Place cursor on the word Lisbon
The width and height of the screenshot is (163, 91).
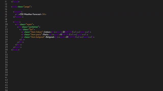[47, 32]
